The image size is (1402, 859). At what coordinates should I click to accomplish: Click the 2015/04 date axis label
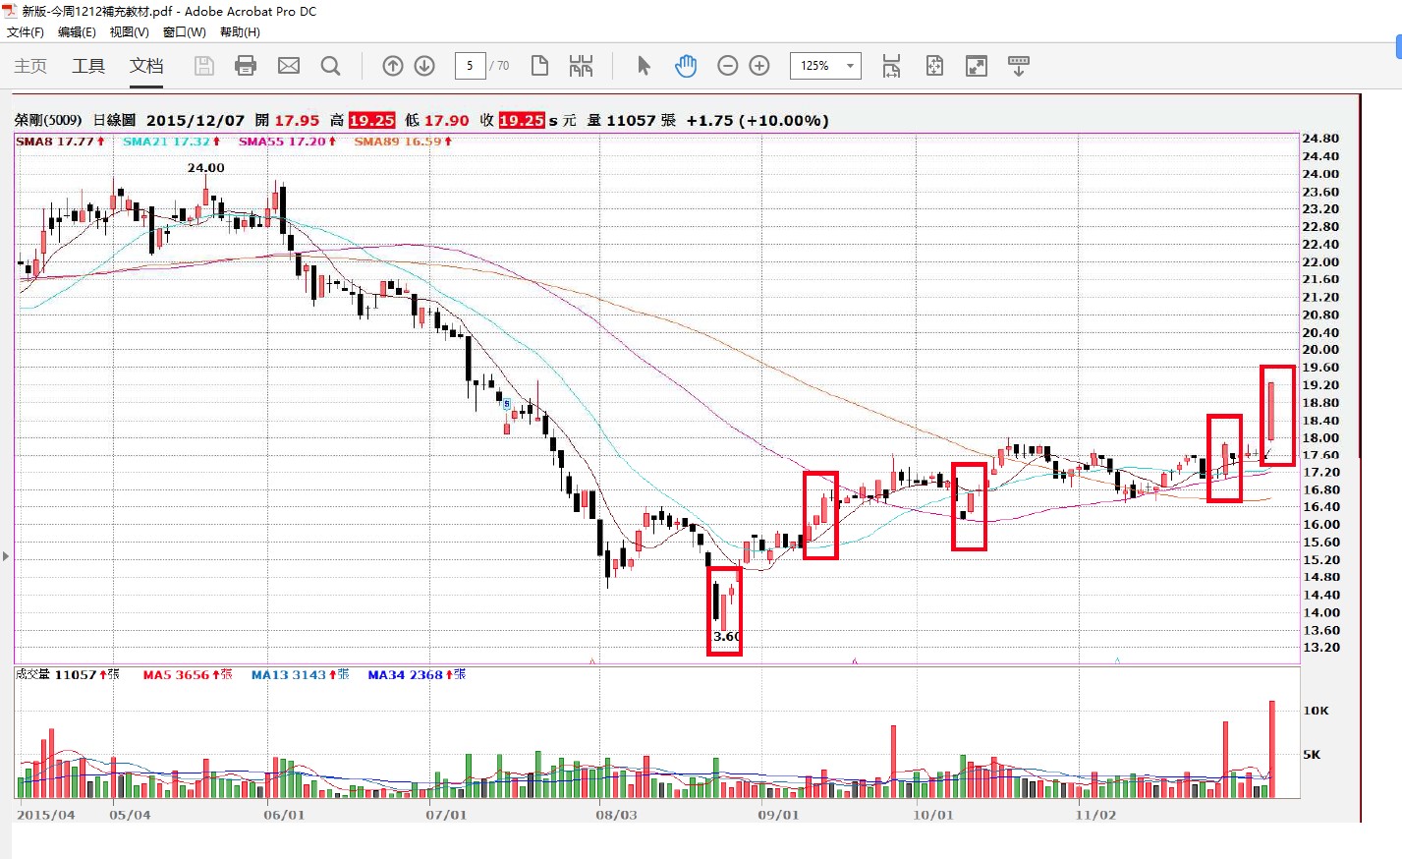coord(46,815)
